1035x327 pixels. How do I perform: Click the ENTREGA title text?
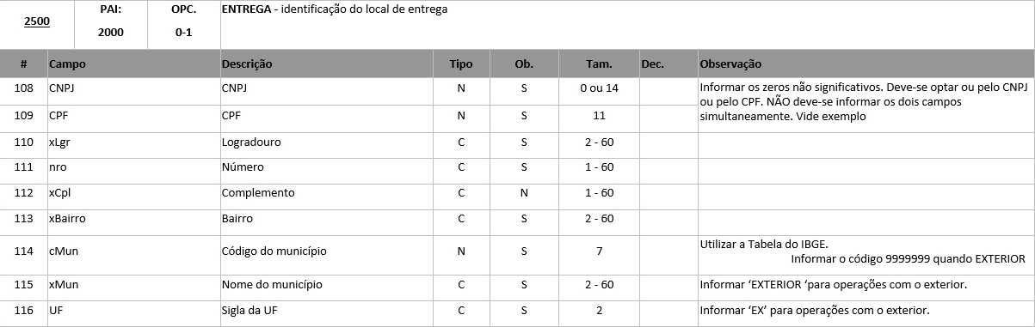click(x=244, y=9)
